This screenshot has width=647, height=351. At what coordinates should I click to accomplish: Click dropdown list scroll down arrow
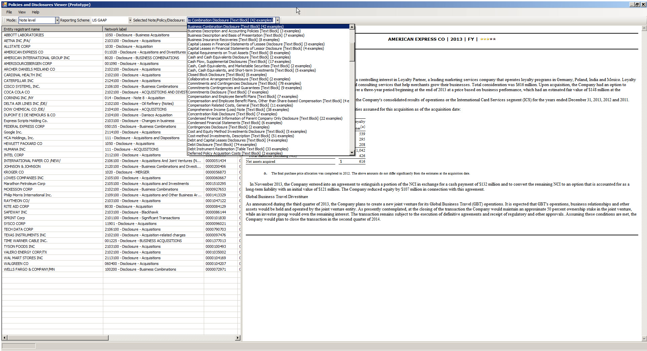click(x=352, y=153)
